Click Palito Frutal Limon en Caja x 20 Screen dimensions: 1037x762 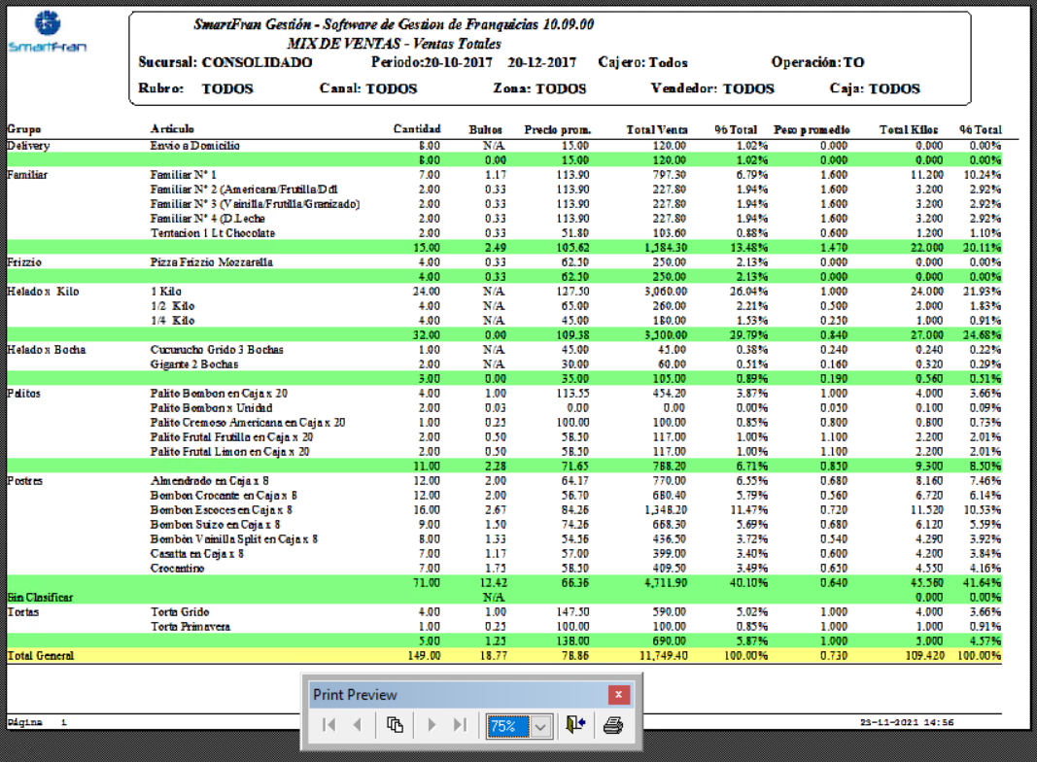pyautogui.click(x=230, y=451)
